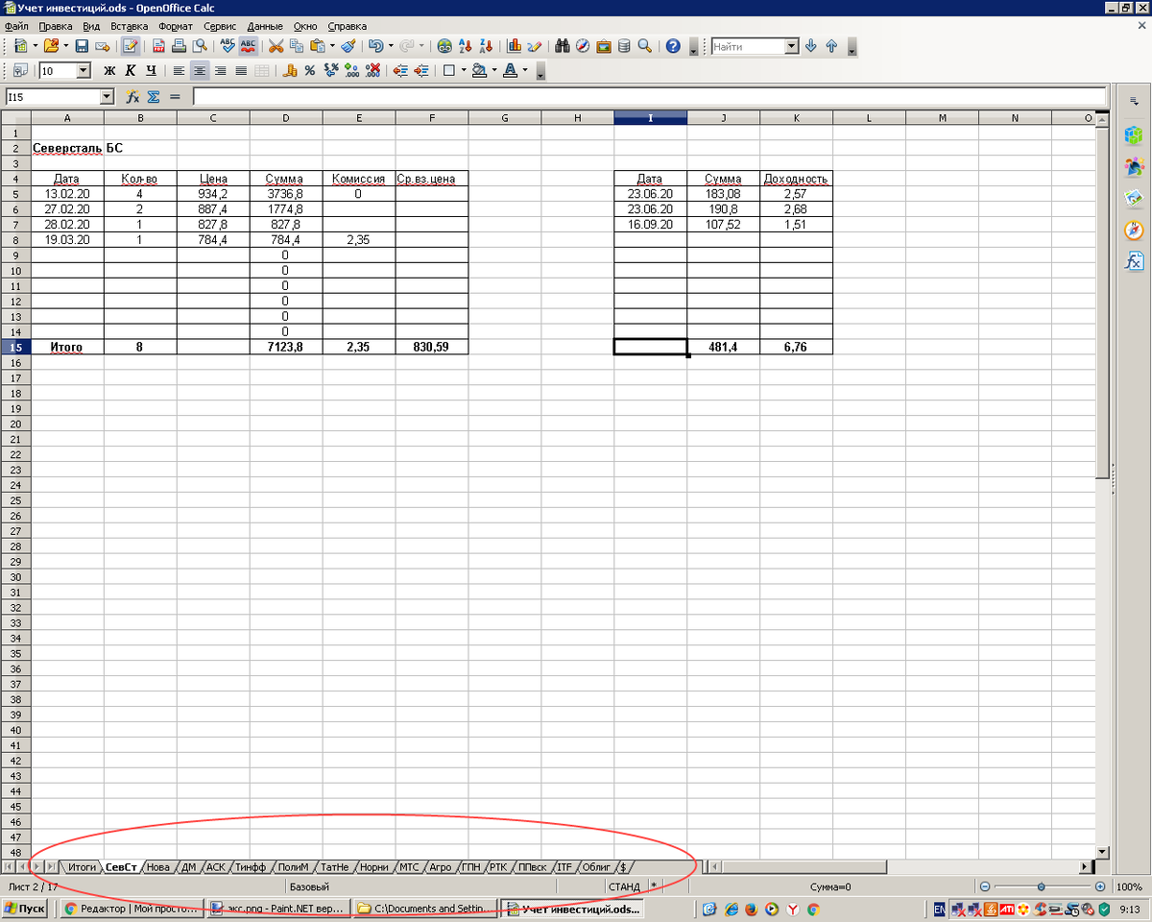Open Data Sources icon
The height and width of the screenshot is (922, 1152).
click(x=624, y=46)
